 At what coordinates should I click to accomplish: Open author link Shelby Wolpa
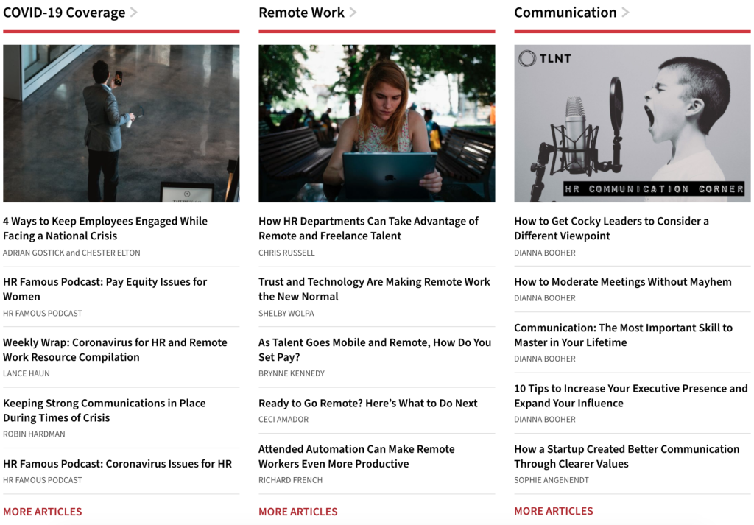coord(286,314)
